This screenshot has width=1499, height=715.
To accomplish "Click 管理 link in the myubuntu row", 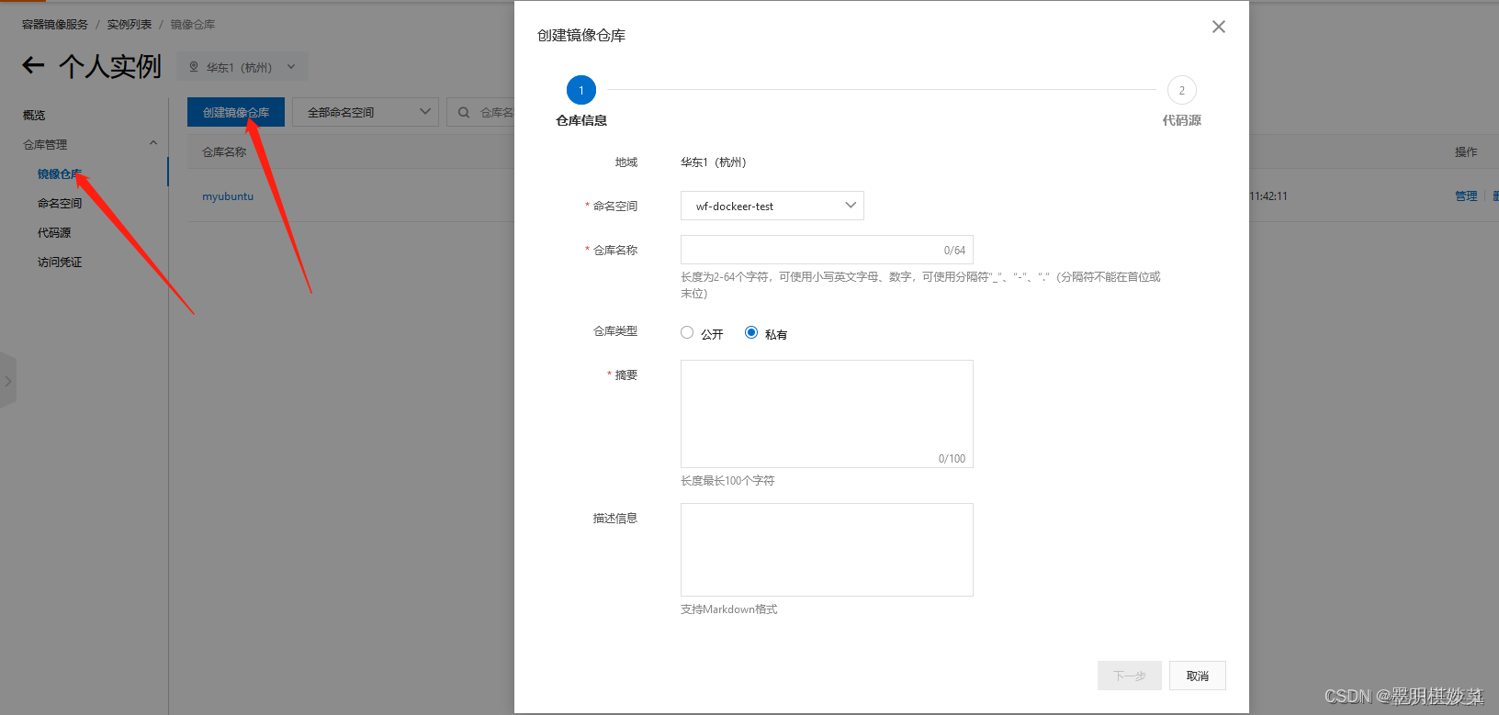I will 1466,196.
